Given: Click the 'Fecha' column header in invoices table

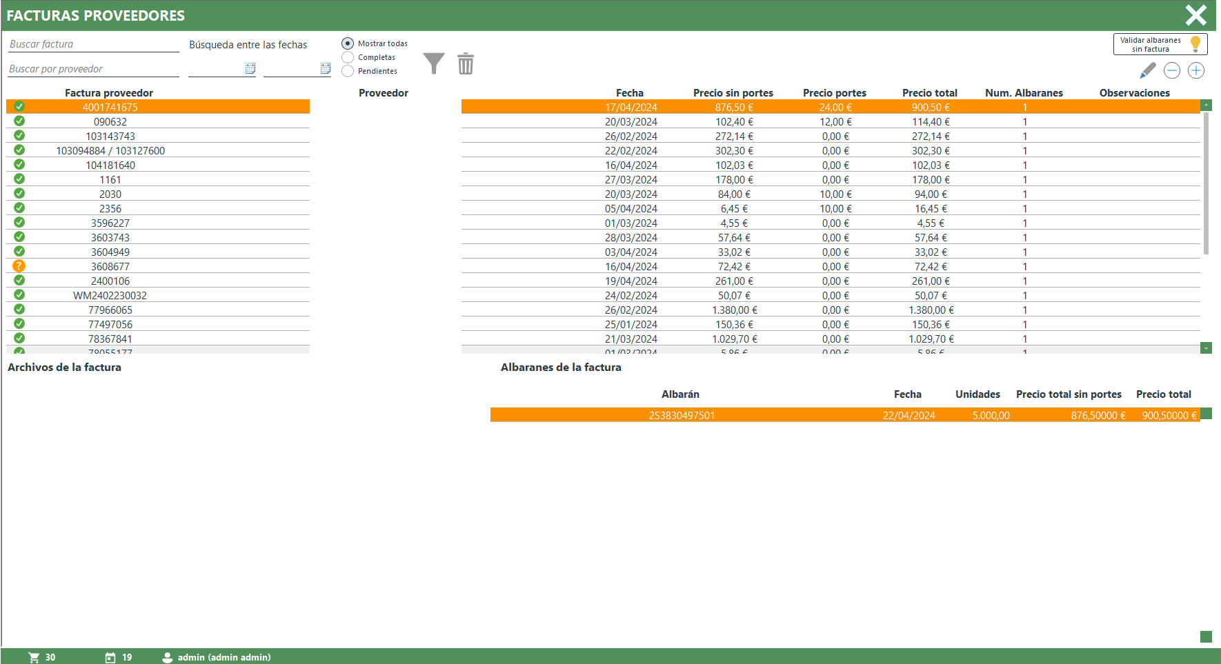Looking at the screenshot, I should pyautogui.click(x=629, y=93).
